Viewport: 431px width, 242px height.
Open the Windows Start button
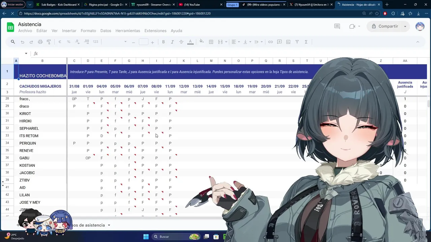[x=146, y=237]
